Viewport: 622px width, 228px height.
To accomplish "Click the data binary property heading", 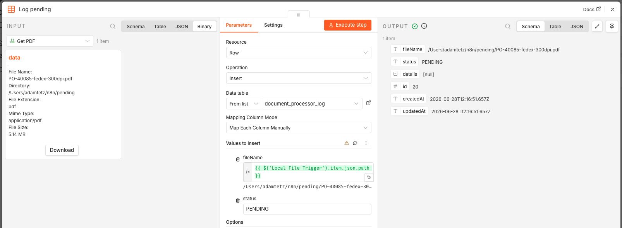I will [x=14, y=58].
